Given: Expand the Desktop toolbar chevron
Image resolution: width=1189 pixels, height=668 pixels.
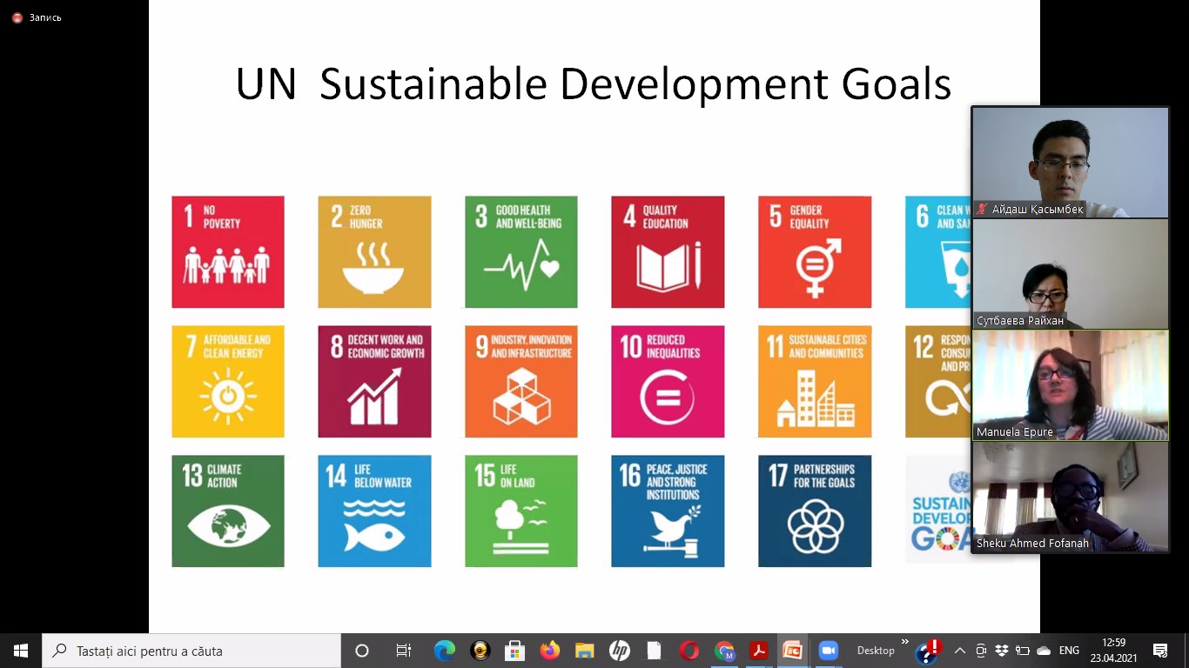Looking at the screenshot, I should pyautogui.click(x=904, y=643).
